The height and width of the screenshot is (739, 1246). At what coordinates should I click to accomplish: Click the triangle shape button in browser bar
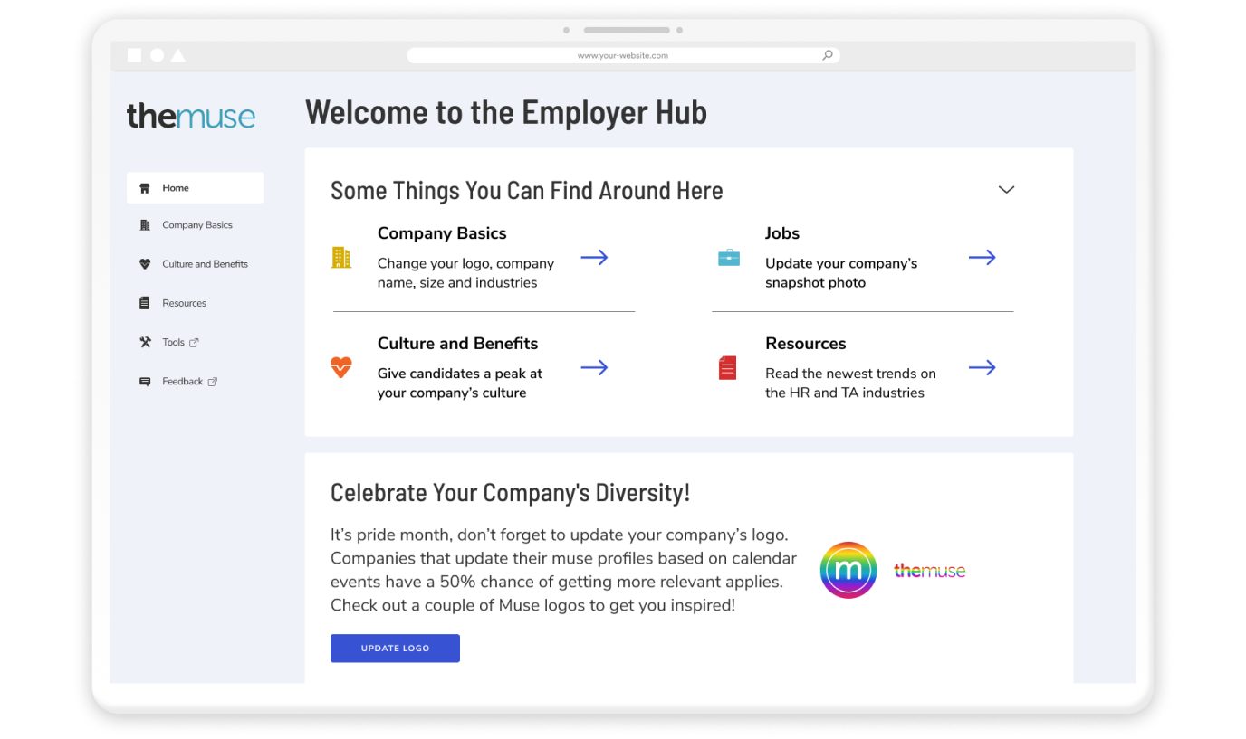178,55
